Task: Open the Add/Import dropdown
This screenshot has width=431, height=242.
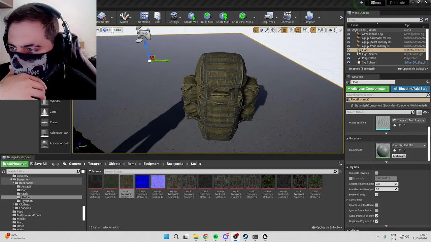Action: click(x=14, y=164)
